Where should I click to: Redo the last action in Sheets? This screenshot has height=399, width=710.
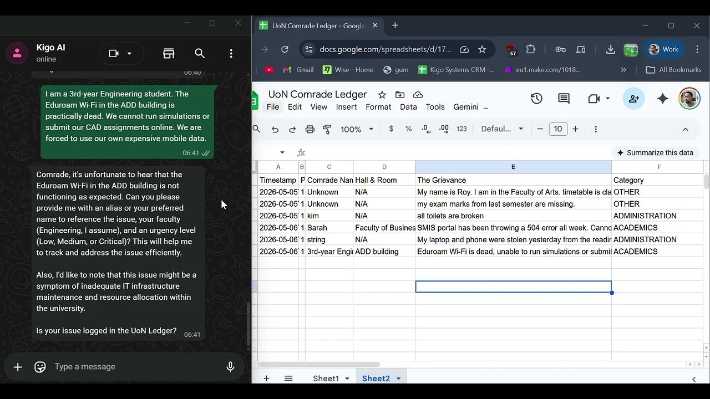tap(292, 129)
